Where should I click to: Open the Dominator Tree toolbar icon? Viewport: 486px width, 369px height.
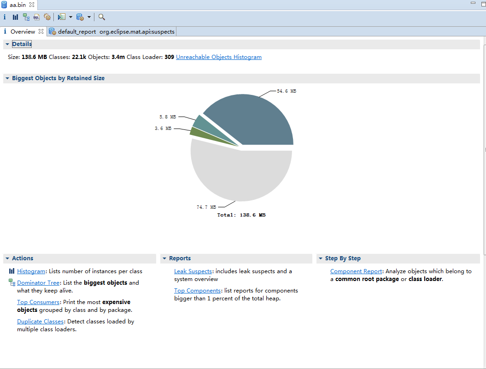(x=26, y=17)
